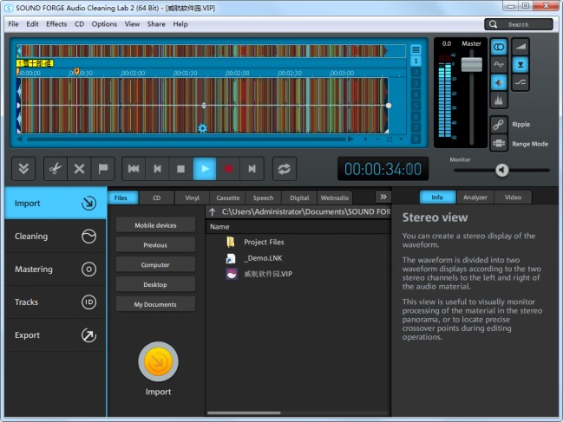Select track number 1
The width and height of the screenshot is (563, 422).
[416, 61]
